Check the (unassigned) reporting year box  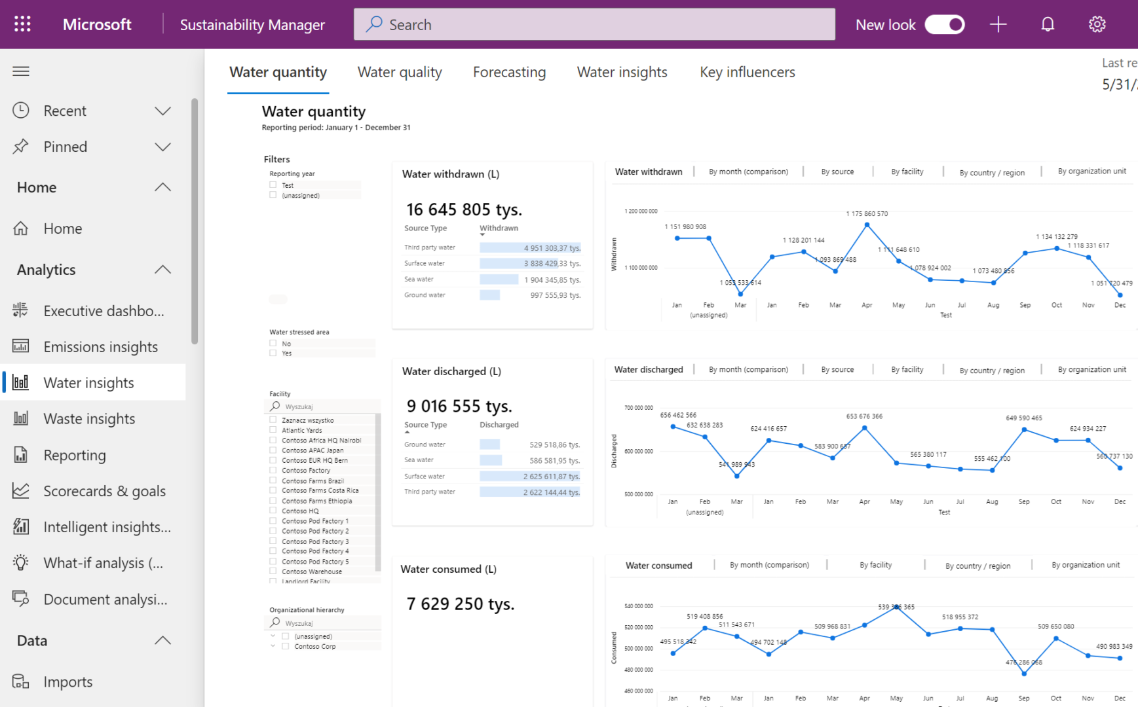pyautogui.click(x=273, y=195)
